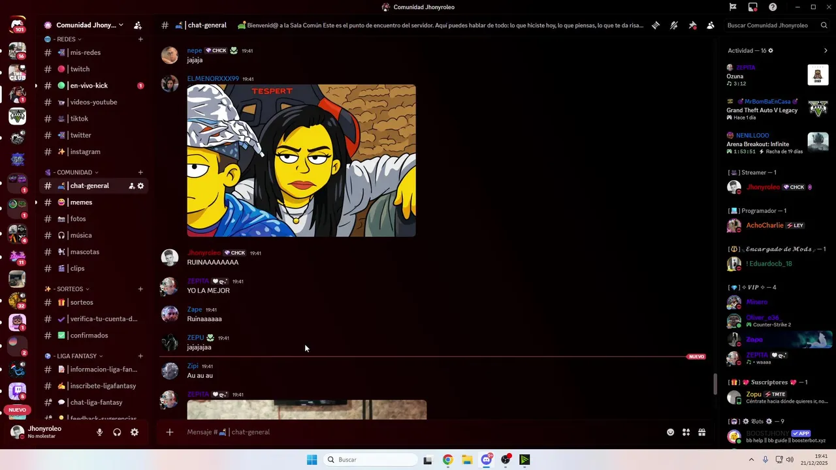Collapse the COMUNIDAD channel category
The image size is (836, 470).
(71, 172)
